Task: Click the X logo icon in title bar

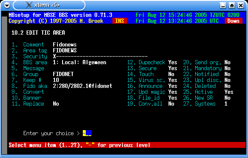Action: (x=29, y=5)
